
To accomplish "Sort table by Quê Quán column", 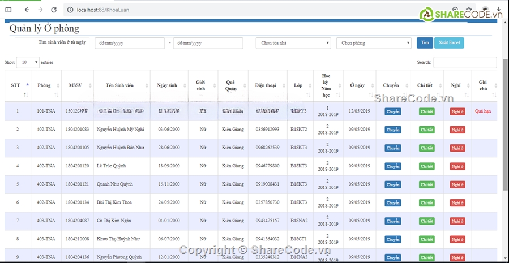I will pyautogui.click(x=233, y=86).
